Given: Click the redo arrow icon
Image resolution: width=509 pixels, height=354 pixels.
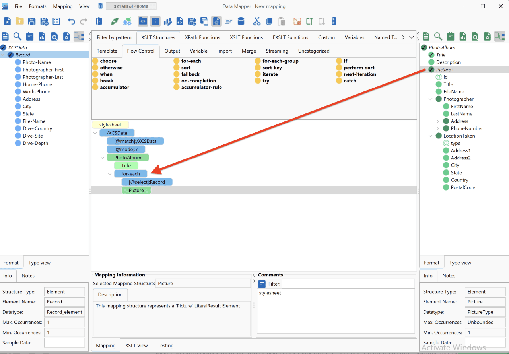Looking at the screenshot, I should click(x=84, y=21).
